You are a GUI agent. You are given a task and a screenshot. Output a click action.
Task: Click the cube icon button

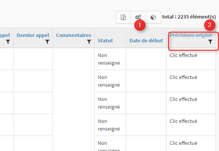tap(153, 17)
